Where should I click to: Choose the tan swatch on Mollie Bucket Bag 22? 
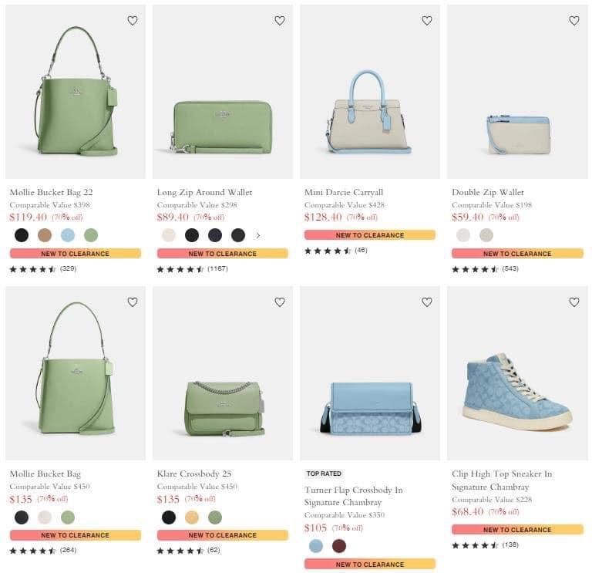(45, 235)
